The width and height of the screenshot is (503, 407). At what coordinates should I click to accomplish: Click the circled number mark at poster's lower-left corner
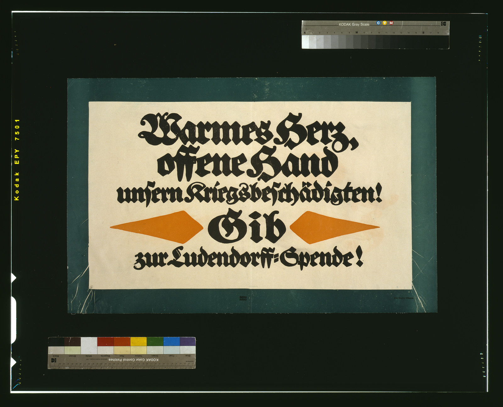(91, 286)
